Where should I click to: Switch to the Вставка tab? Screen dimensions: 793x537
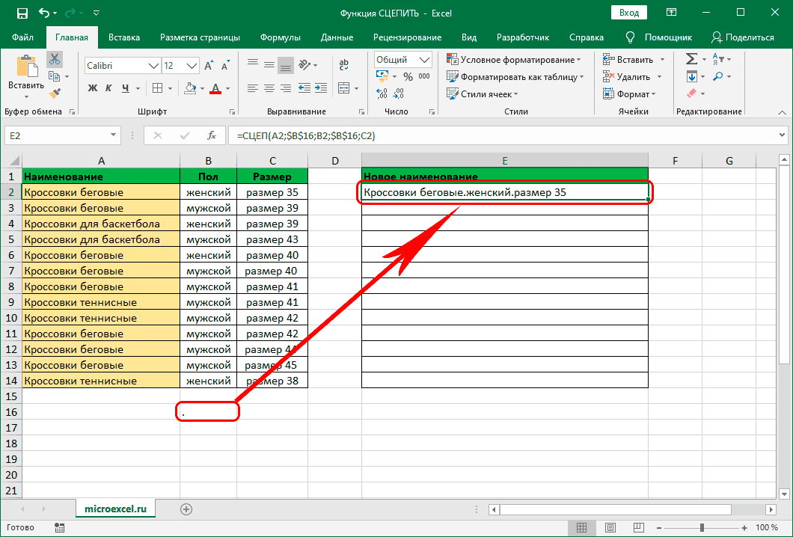tap(124, 37)
